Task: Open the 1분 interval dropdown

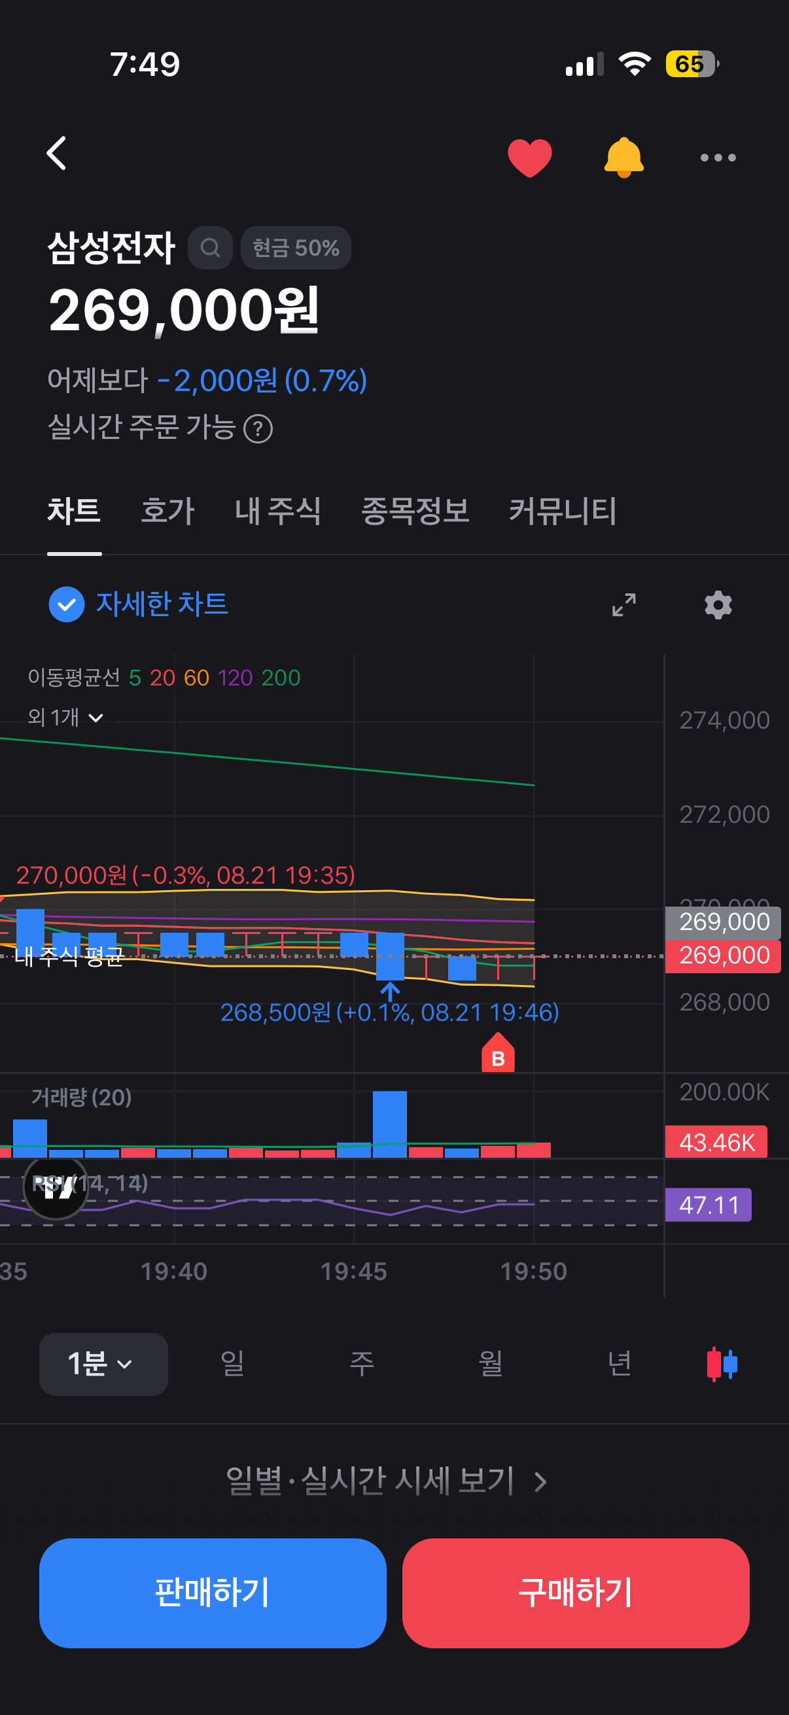Action: pos(103,1364)
